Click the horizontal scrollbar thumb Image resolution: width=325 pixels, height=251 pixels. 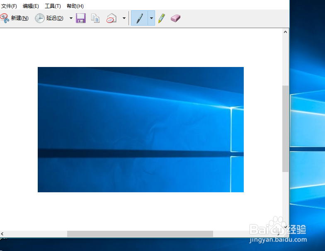pyautogui.click(x=140, y=234)
